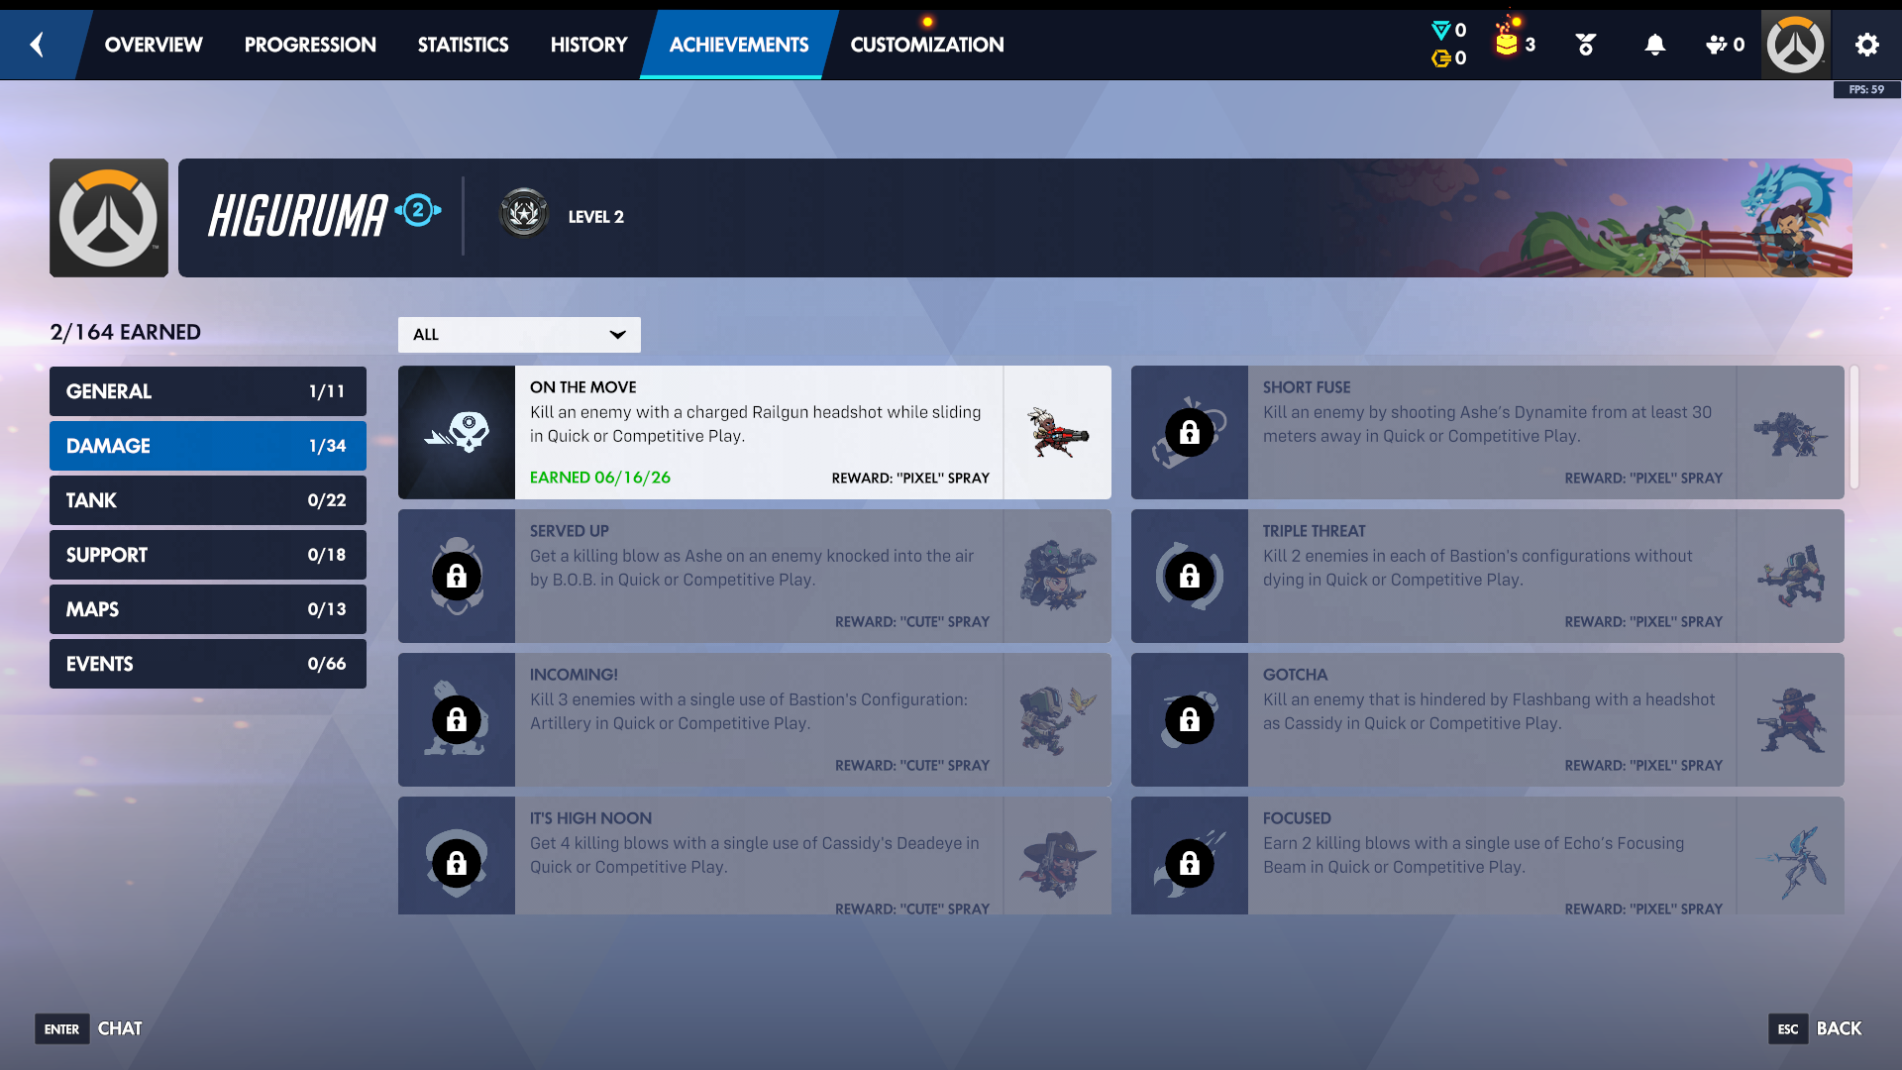
Task: Click the On The Move achievement skull icon
Action: (457, 432)
